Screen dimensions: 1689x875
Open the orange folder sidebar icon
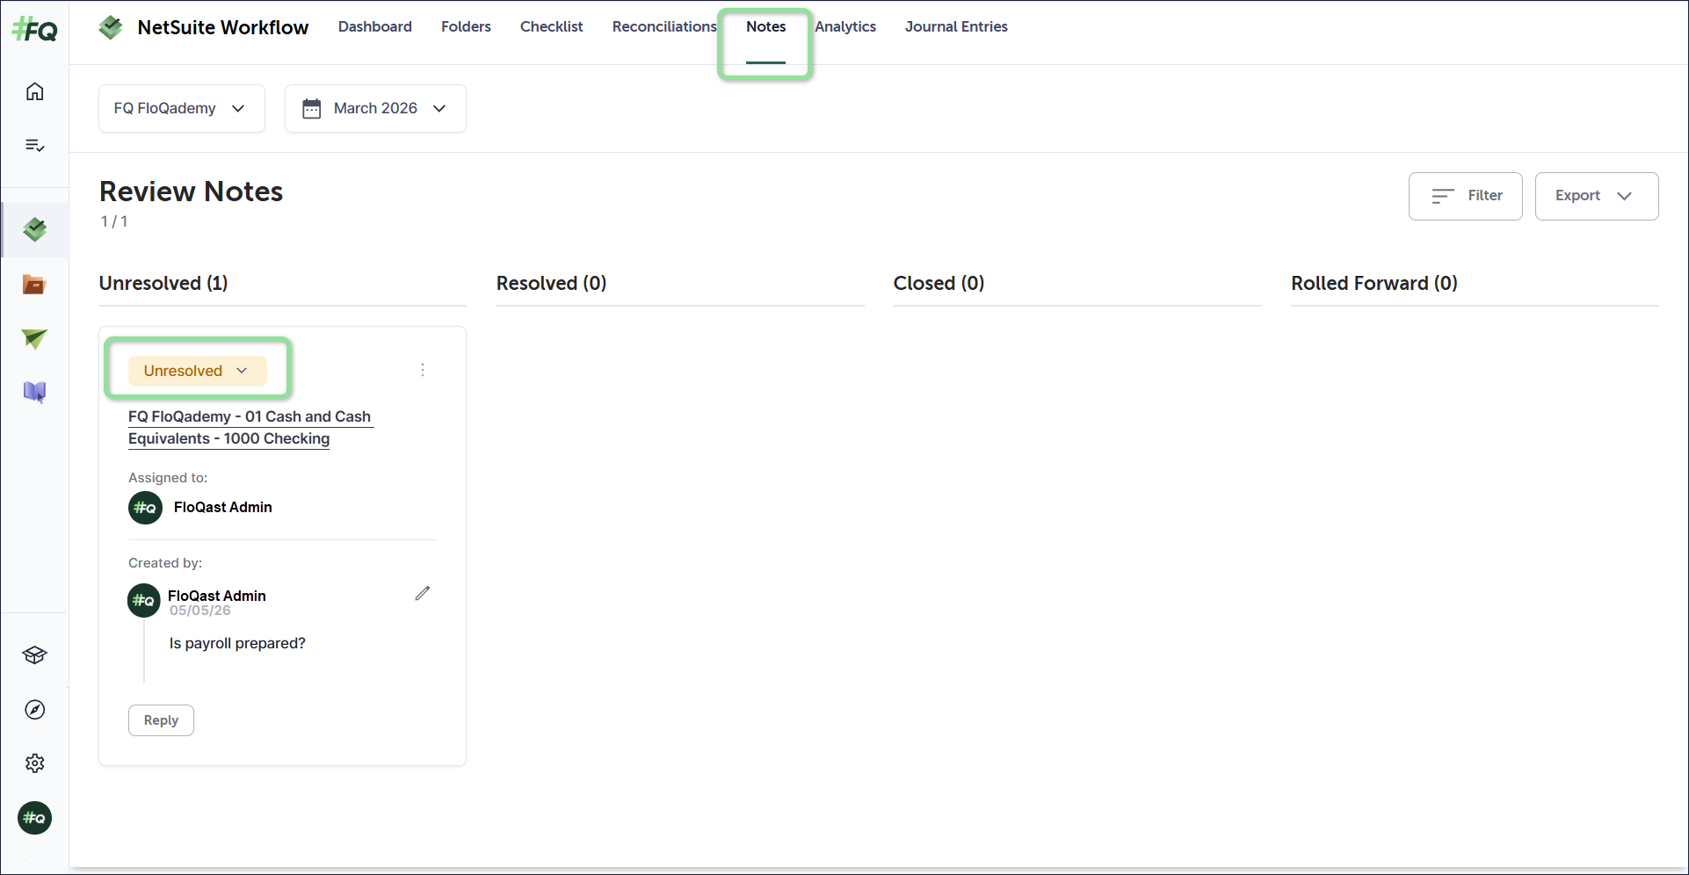tap(34, 285)
